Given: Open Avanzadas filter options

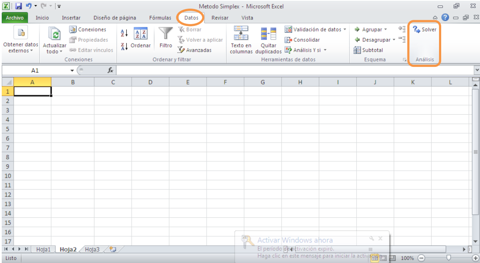Looking at the screenshot, I should tap(195, 50).
